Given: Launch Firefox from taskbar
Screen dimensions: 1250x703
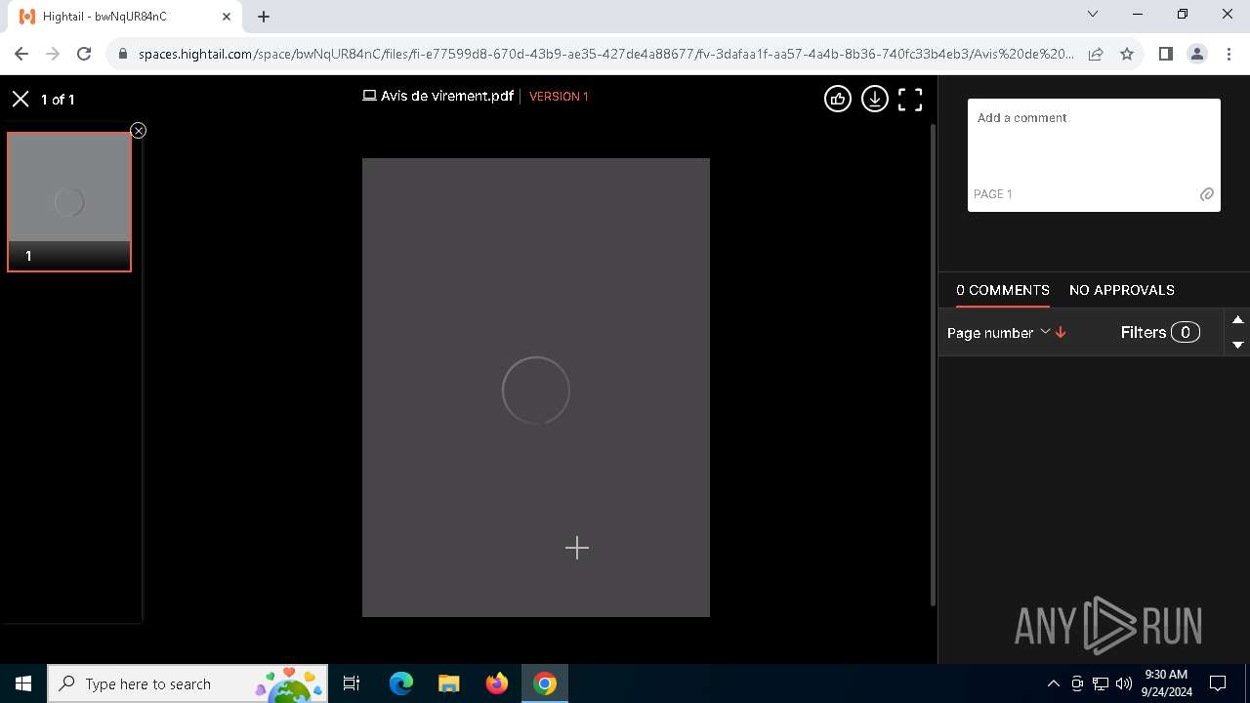Looking at the screenshot, I should (497, 683).
